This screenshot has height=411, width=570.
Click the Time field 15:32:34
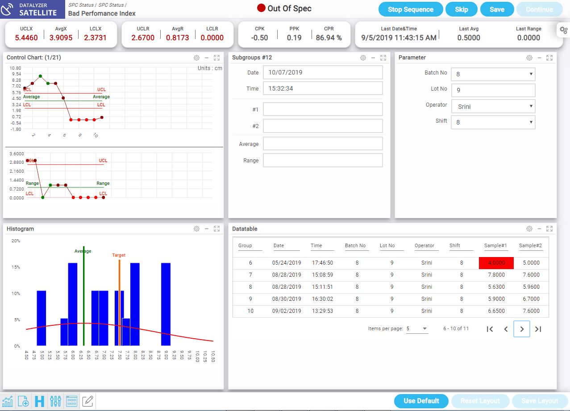(x=323, y=88)
